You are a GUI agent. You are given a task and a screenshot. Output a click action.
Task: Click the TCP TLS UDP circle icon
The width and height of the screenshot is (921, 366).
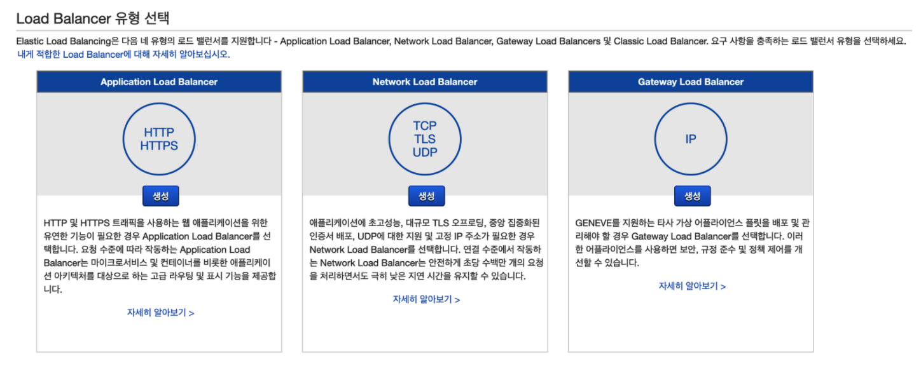point(425,139)
